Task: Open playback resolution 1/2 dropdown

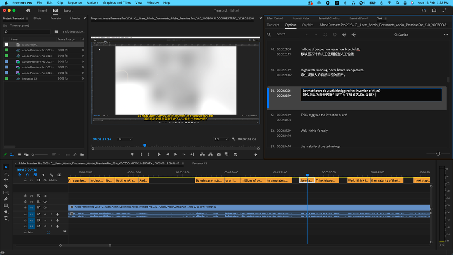Action: pyautogui.click(x=221, y=139)
